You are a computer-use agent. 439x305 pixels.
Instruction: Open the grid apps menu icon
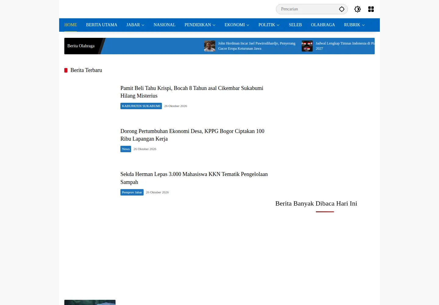371,9
